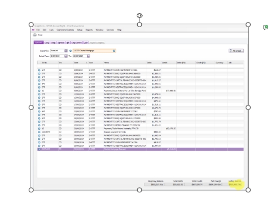Open the Edit menu
This screenshot has width=271, height=203.
click(45, 30)
